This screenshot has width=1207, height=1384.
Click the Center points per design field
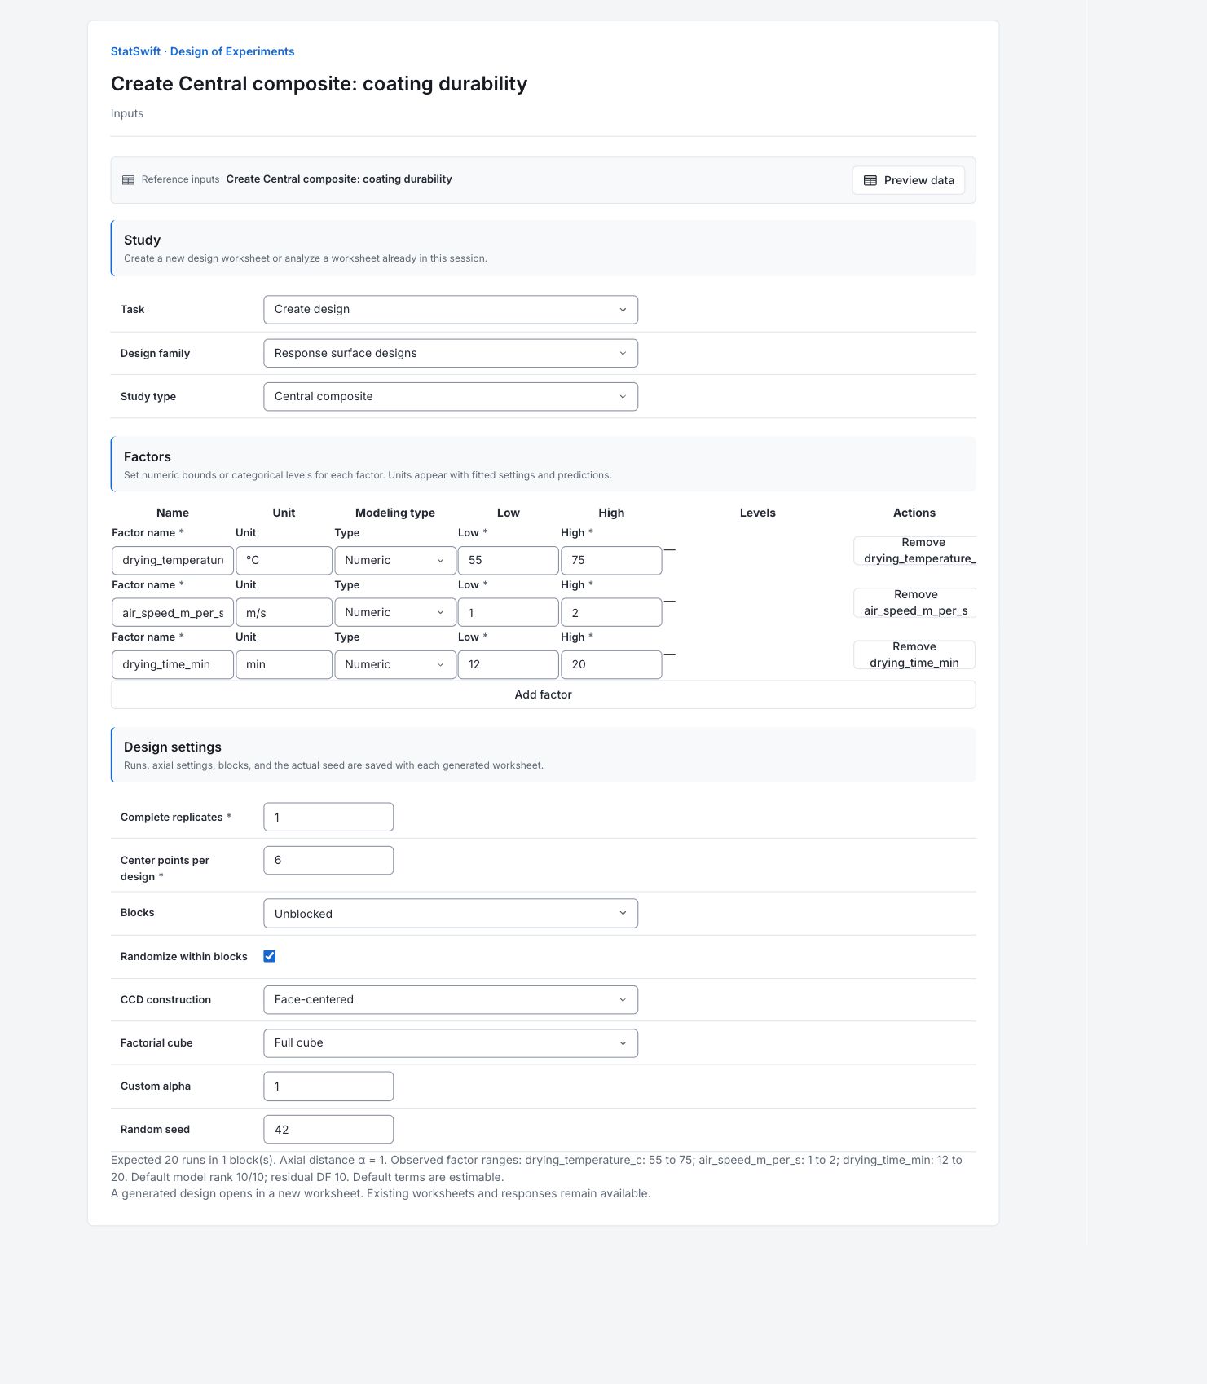[x=328, y=861]
